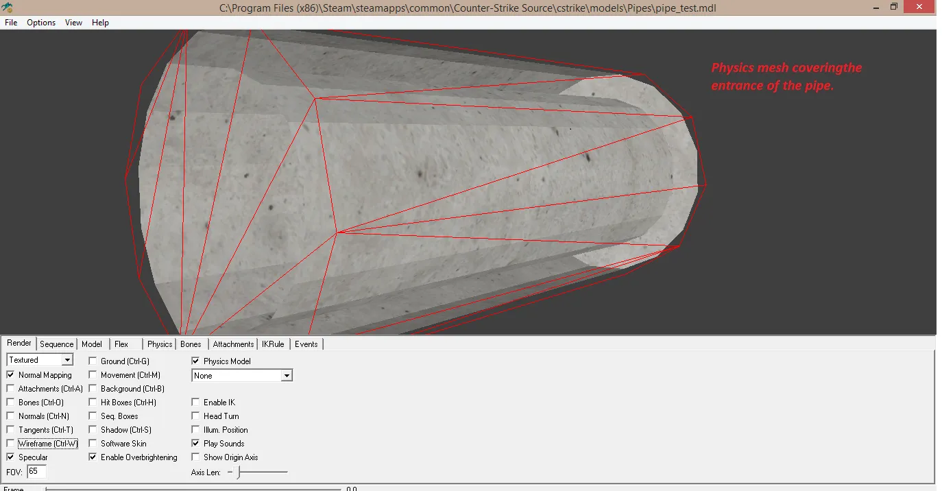Open the Bones tab
Screen dimensions: 942x491
pyautogui.click(x=191, y=344)
